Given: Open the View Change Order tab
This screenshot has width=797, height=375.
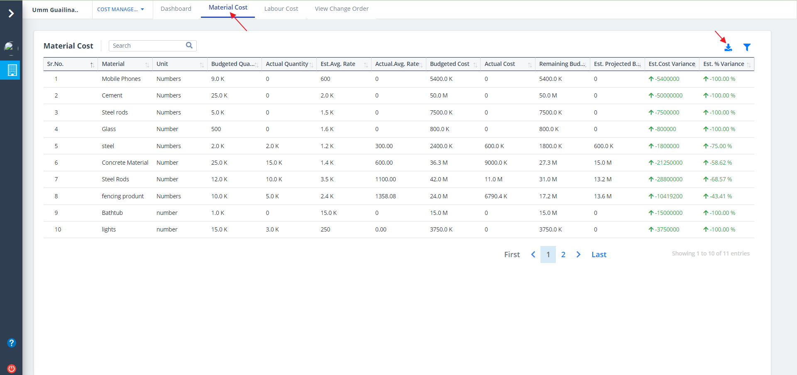Looking at the screenshot, I should pyautogui.click(x=342, y=9).
